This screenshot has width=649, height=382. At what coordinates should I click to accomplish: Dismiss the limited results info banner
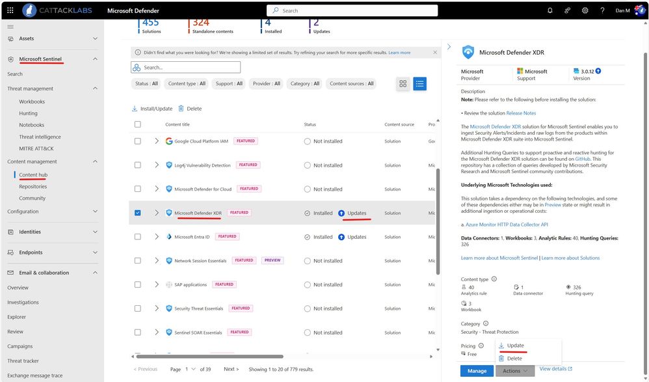[x=435, y=52]
